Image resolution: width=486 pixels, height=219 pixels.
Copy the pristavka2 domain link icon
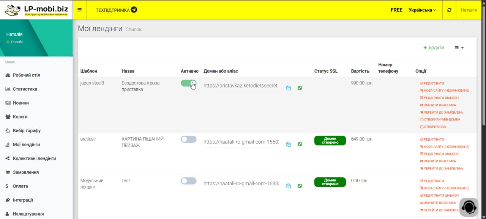point(289,88)
